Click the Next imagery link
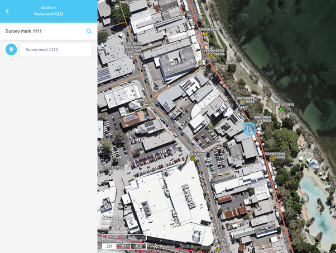Screen dimensions: 336x253 click(185, 246)
